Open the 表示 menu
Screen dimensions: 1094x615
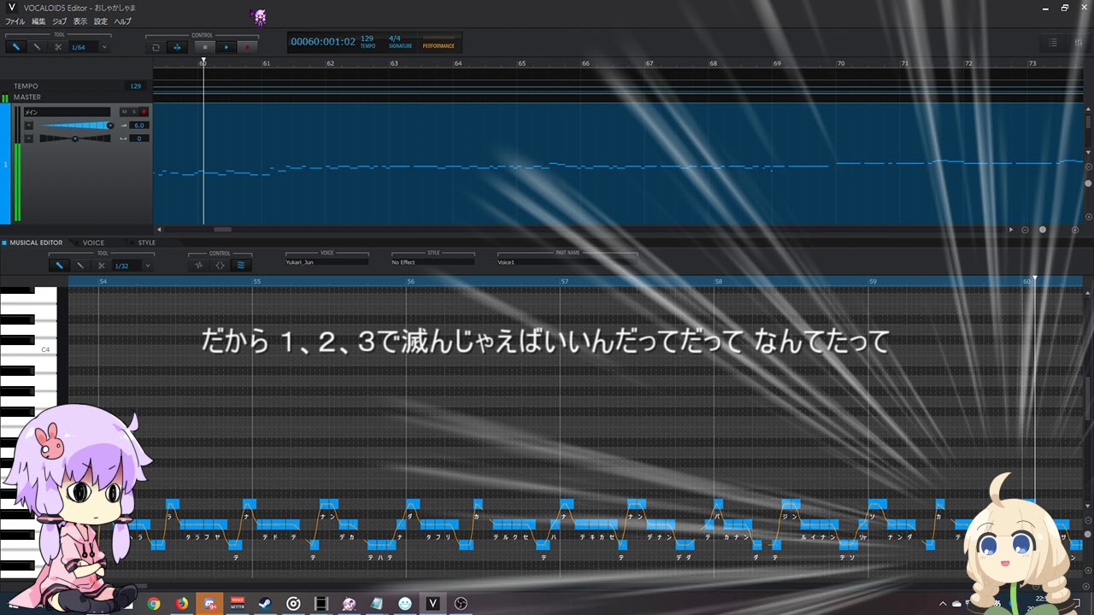(x=80, y=21)
